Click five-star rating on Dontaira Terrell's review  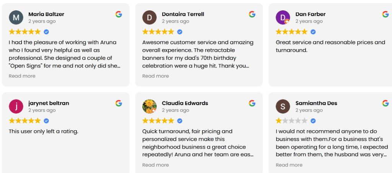(158, 32)
